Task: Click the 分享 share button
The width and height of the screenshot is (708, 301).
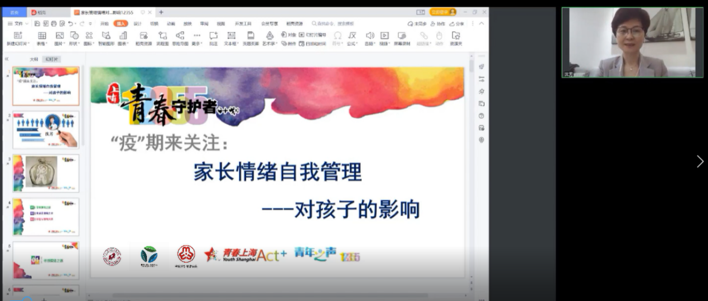Action: (456, 23)
